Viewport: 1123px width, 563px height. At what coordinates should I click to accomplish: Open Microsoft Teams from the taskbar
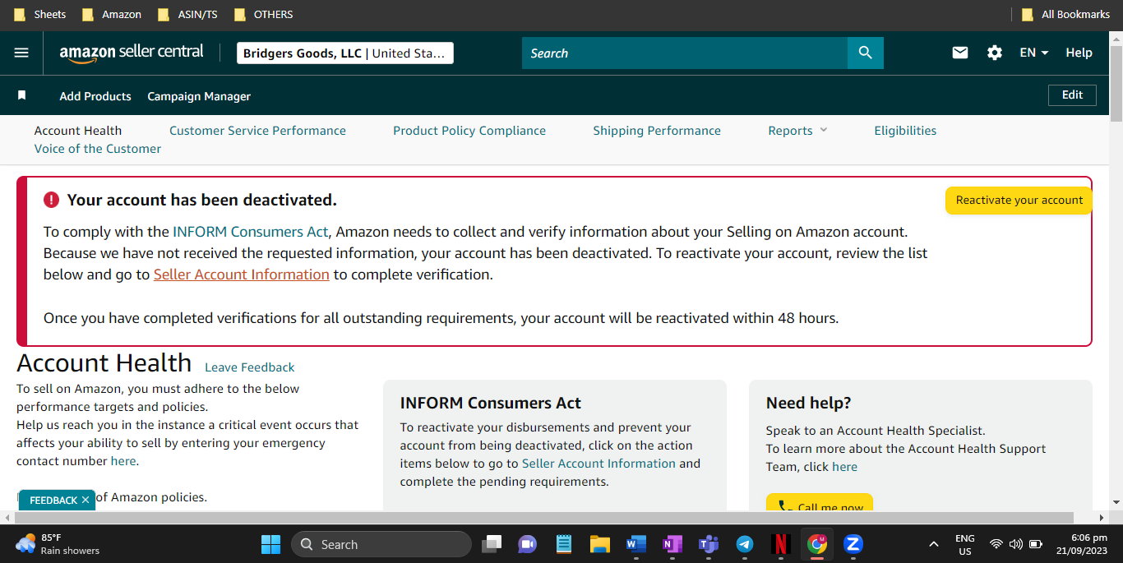(708, 544)
